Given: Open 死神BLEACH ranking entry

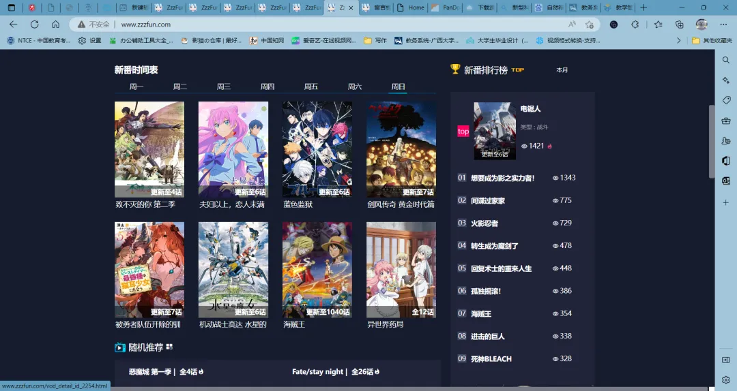Looking at the screenshot, I should coord(491,359).
